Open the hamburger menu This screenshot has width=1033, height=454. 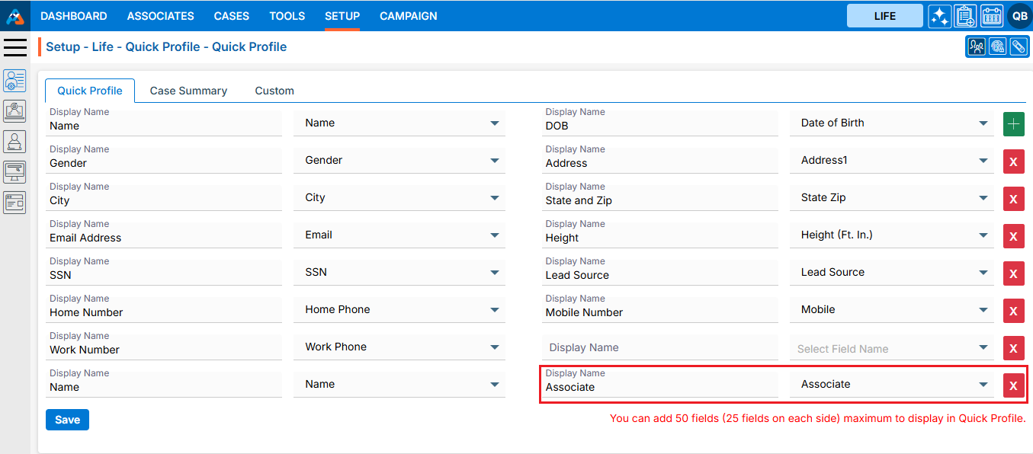click(x=15, y=47)
